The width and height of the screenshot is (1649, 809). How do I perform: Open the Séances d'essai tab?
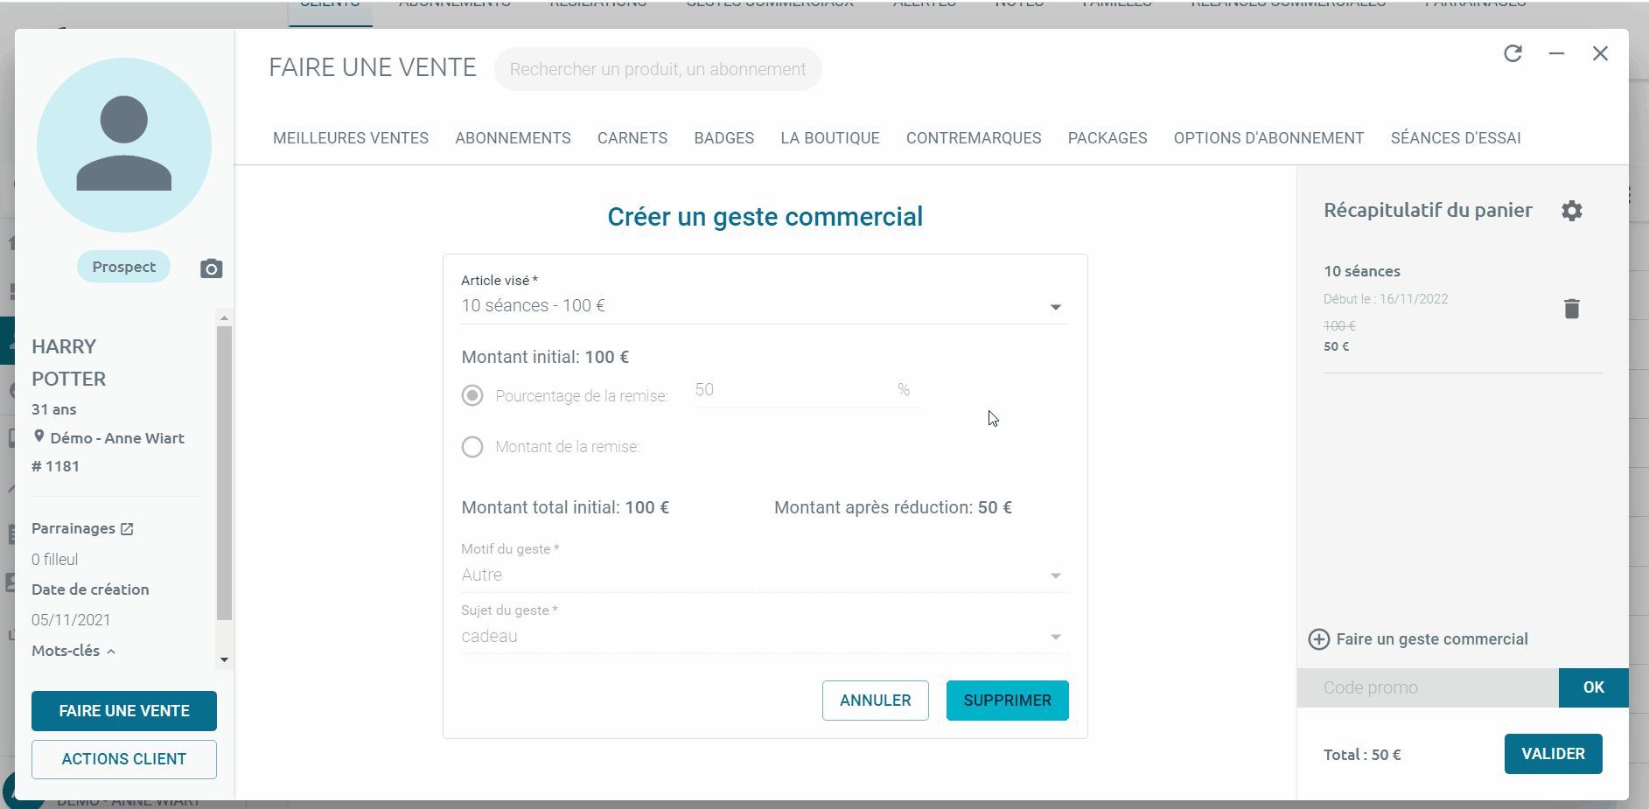[1456, 138]
